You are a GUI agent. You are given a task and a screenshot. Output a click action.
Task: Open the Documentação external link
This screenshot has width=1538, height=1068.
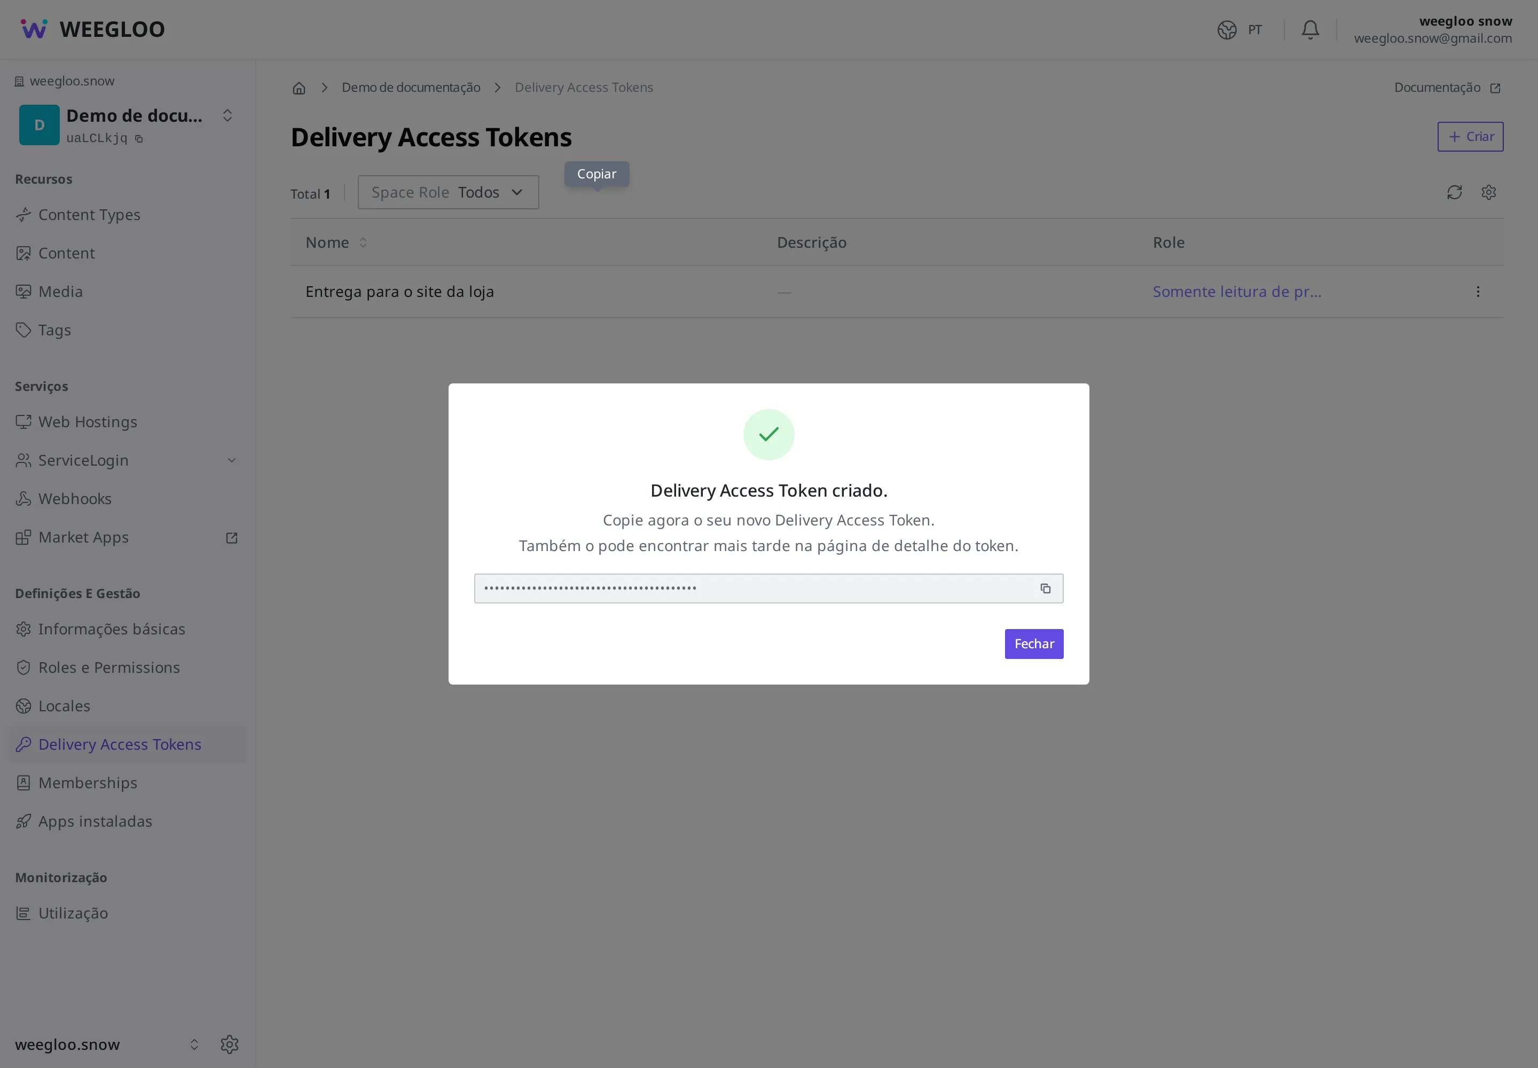tap(1447, 88)
